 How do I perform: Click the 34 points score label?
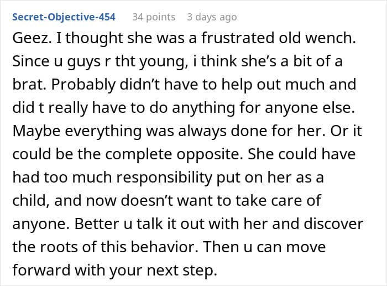(x=154, y=17)
